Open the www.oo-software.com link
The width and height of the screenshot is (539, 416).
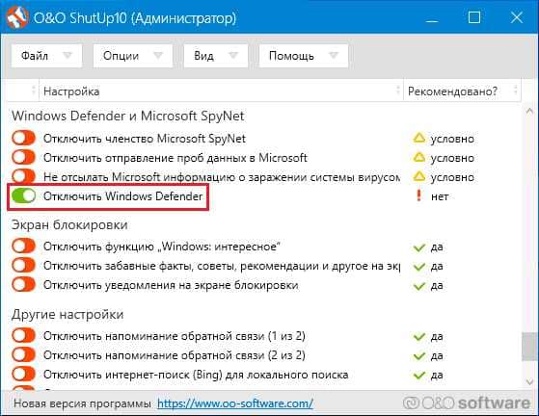235,403
